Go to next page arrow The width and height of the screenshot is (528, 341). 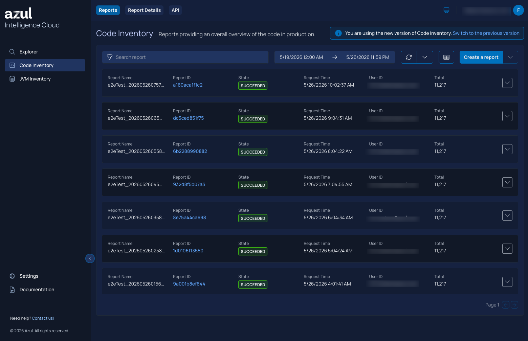(x=514, y=305)
